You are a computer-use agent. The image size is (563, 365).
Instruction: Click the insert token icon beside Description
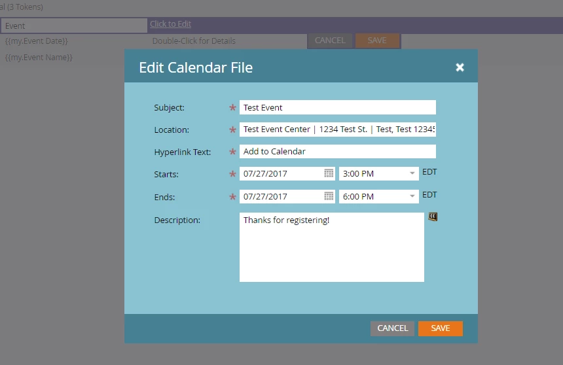pyautogui.click(x=433, y=217)
